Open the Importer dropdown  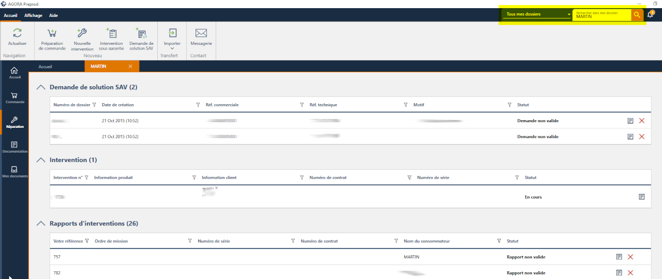172,39
